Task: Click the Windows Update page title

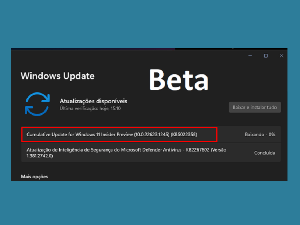Action: [x=57, y=76]
